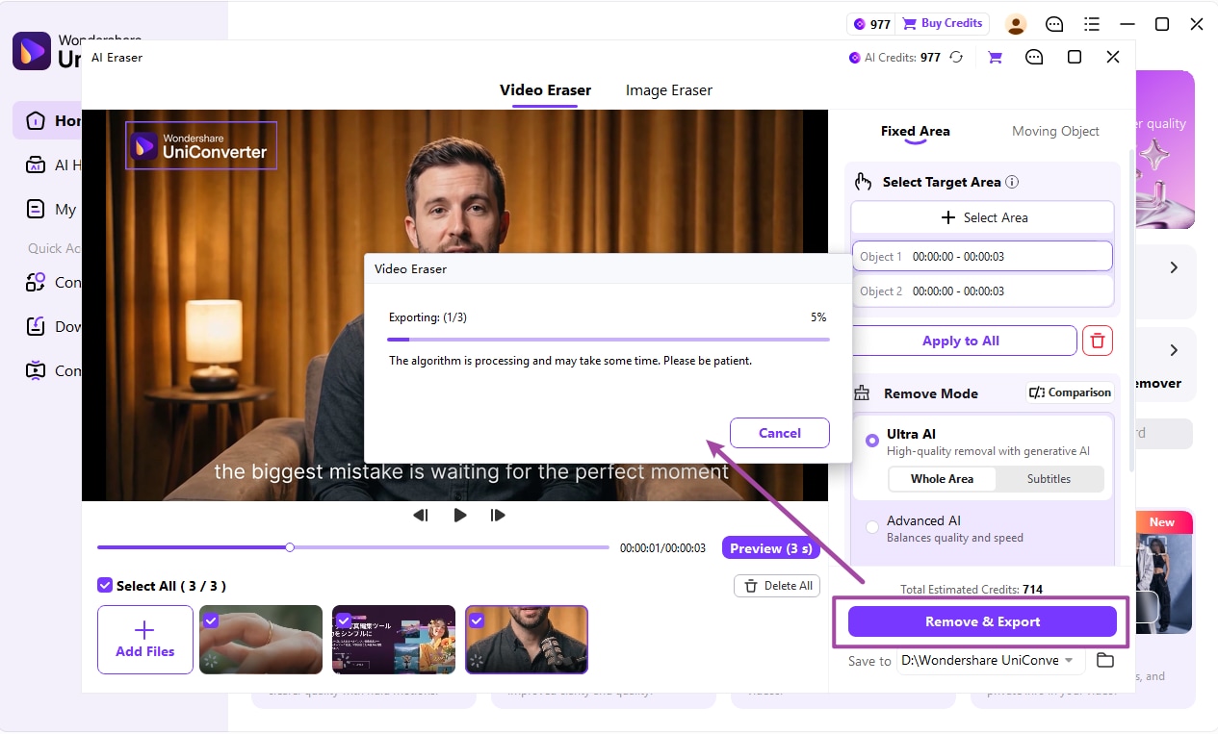This screenshot has height=734, width=1218.
Task: Toggle the Comparison view
Action: coord(1070,392)
